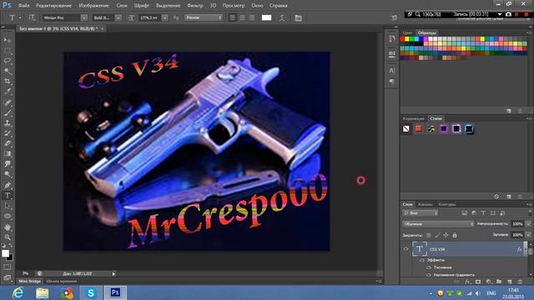Open the layer fill slider dropdown
This screenshot has height=300, width=534.
[528, 235]
